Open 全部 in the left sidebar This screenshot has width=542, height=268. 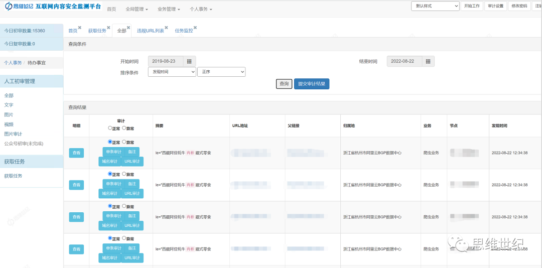point(9,95)
